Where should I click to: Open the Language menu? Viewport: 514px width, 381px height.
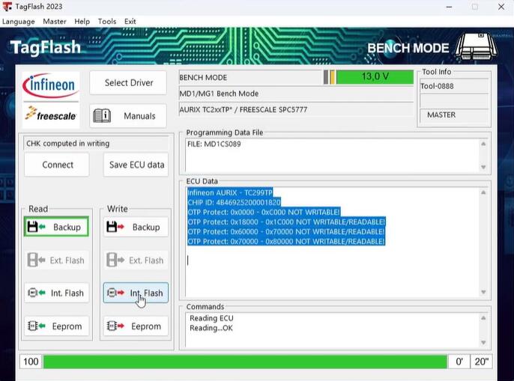pos(18,22)
